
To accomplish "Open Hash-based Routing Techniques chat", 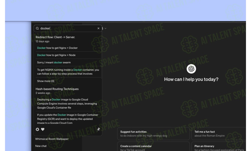I will pyautogui.click(x=57, y=89).
